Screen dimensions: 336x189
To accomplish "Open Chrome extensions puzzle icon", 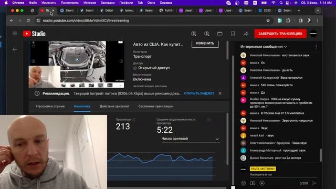I will click(288, 20).
